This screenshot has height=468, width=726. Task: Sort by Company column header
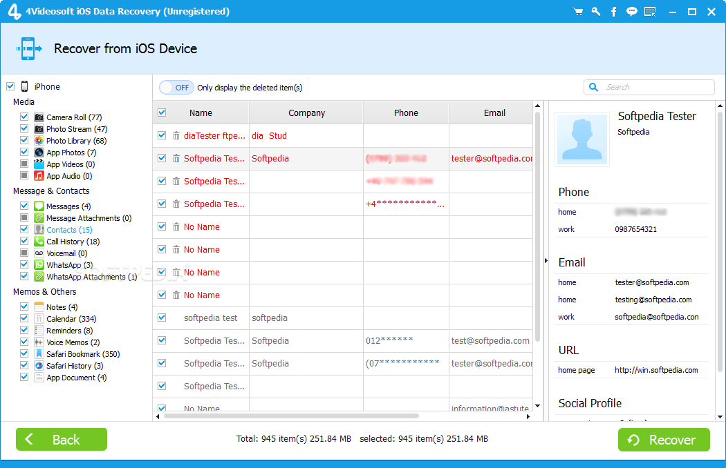[306, 113]
